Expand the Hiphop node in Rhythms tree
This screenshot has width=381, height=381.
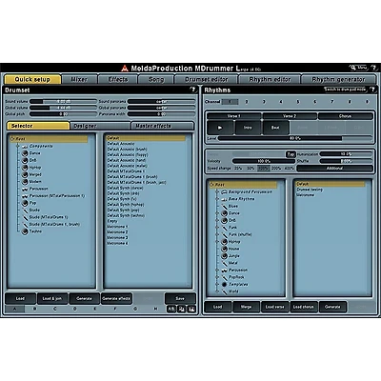[x=217, y=242]
